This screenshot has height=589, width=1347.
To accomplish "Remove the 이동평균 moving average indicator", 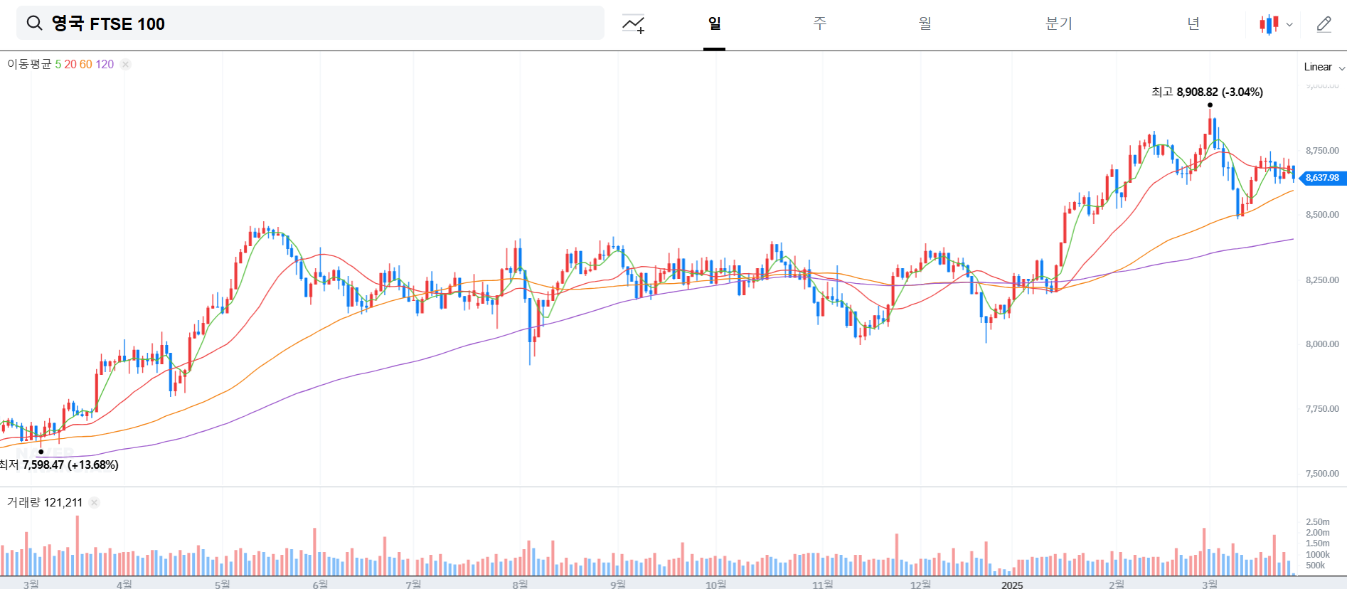I will point(125,64).
